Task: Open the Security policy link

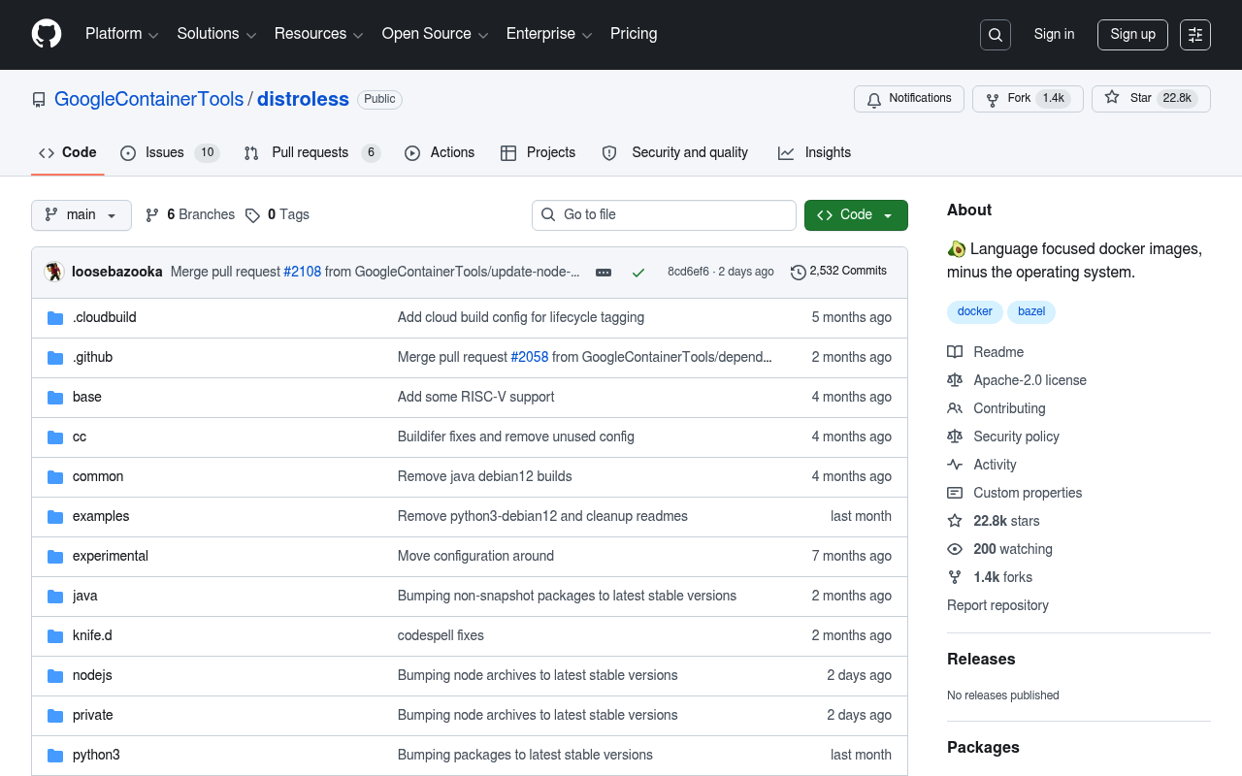Action: (1016, 436)
